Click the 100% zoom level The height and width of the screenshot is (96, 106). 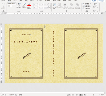[103, 95]
